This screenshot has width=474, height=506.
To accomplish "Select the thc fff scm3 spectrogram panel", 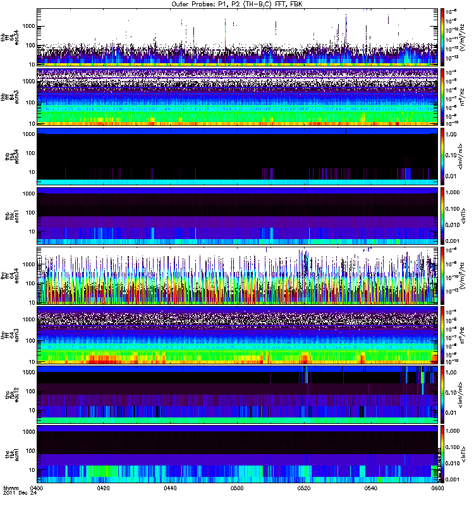I will (238, 335).
